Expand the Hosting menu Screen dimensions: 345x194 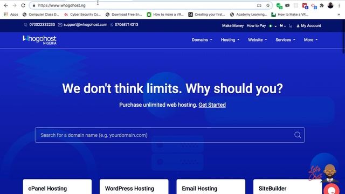click(x=230, y=40)
